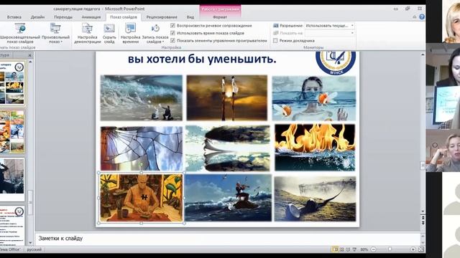Click Next Slide double-arrow button
The image size is (460, 258).
[423, 223]
